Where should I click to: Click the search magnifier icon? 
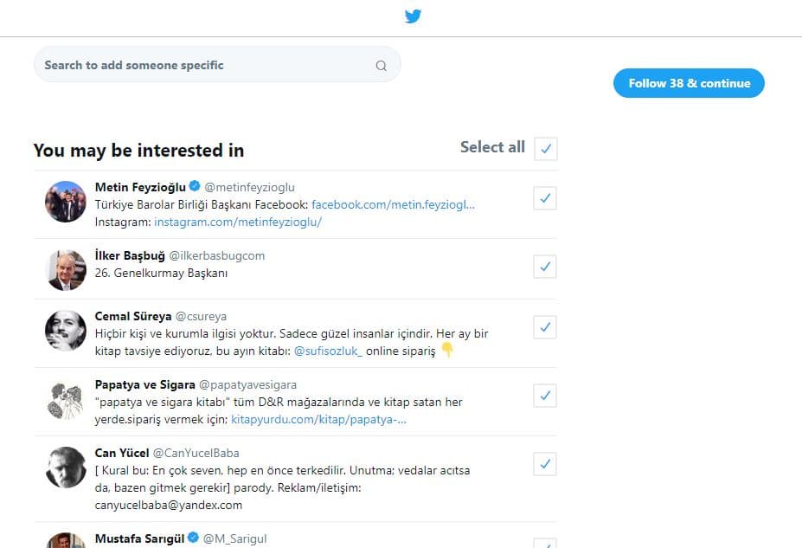coord(381,66)
